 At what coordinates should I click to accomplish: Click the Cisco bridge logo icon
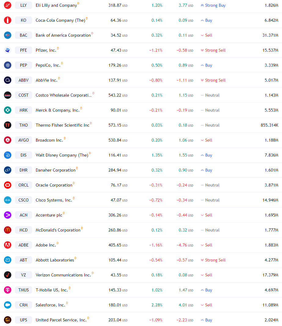[x=8, y=200]
